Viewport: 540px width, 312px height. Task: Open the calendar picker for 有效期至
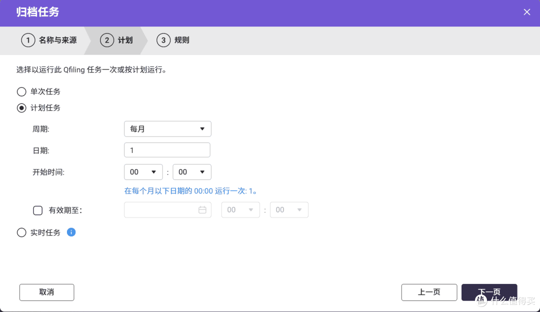[x=202, y=209]
